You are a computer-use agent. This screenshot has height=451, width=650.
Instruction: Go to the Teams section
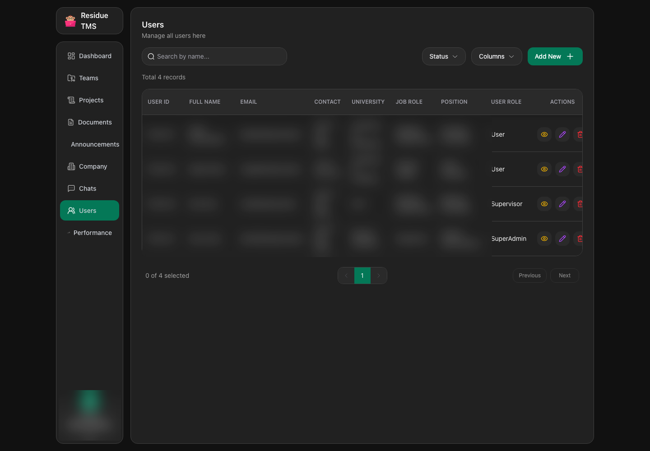89,78
